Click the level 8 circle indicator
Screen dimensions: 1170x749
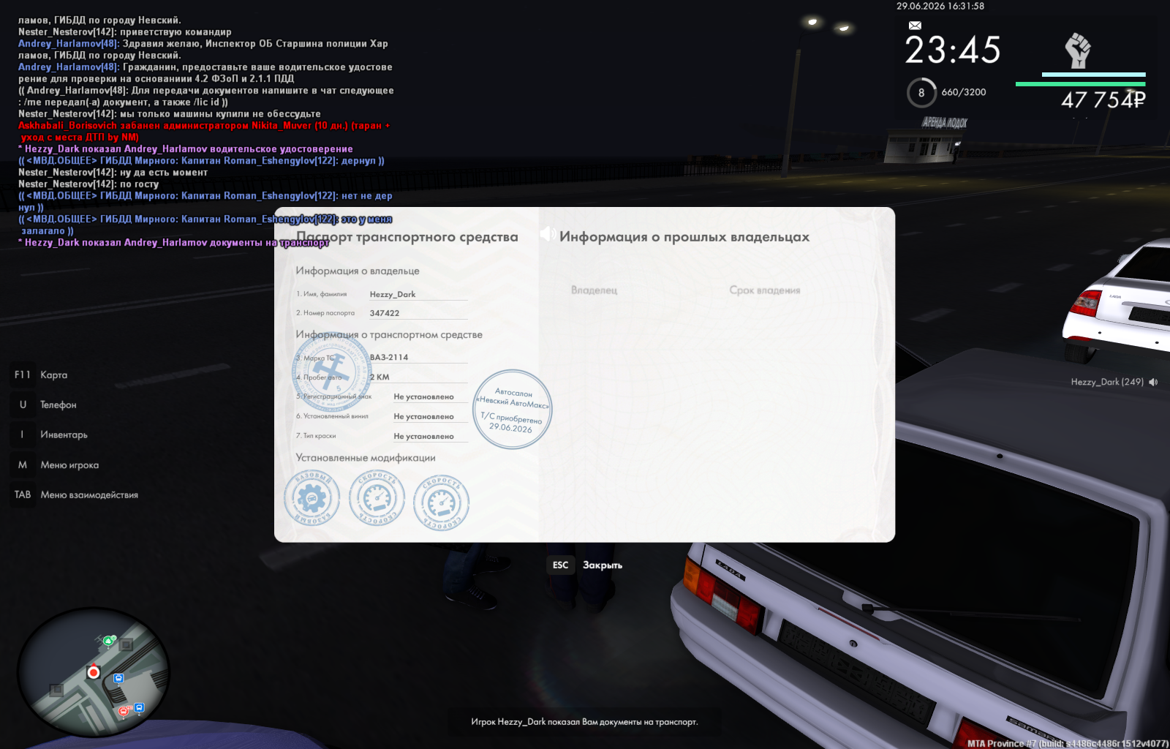[x=921, y=93]
